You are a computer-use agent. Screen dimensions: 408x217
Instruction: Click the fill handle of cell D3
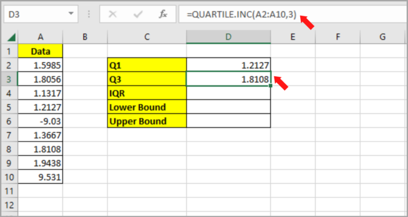270,86
